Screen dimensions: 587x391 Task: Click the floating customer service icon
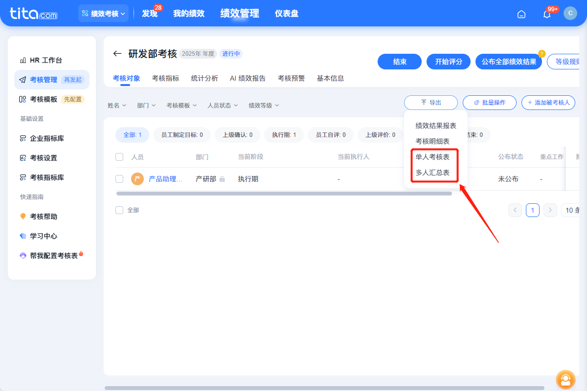(x=565, y=380)
